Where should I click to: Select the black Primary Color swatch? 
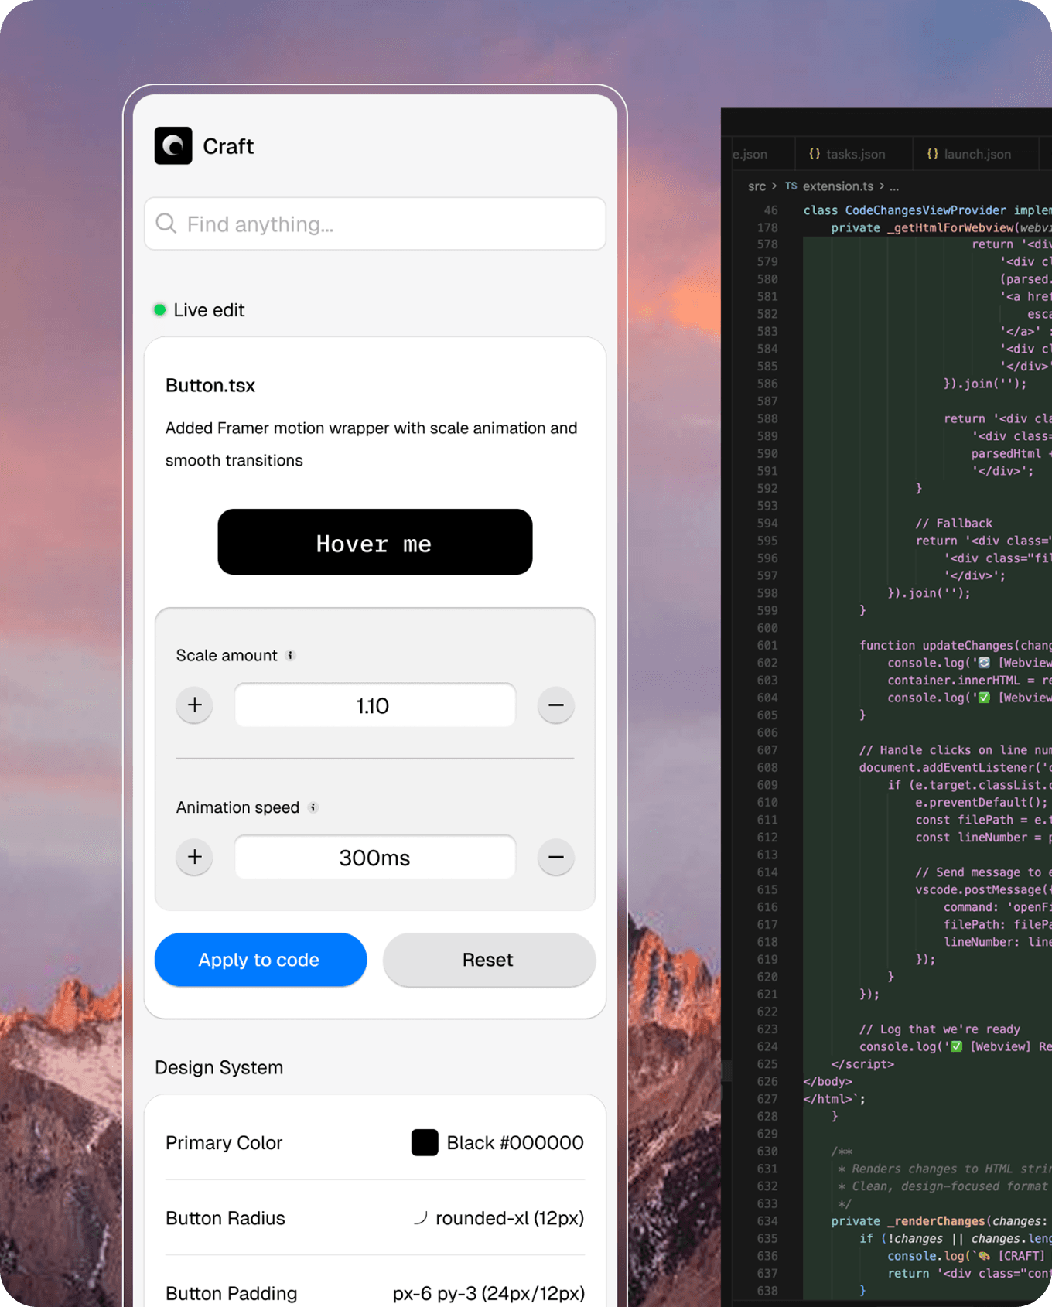pyautogui.click(x=425, y=1142)
